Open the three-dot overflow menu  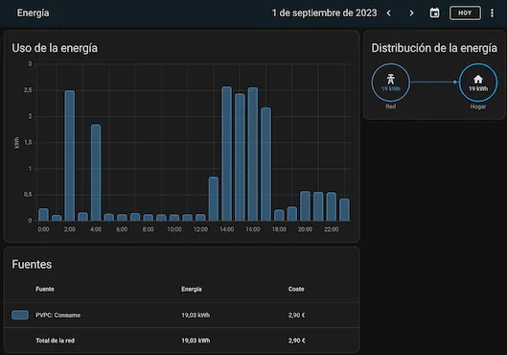tap(492, 13)
